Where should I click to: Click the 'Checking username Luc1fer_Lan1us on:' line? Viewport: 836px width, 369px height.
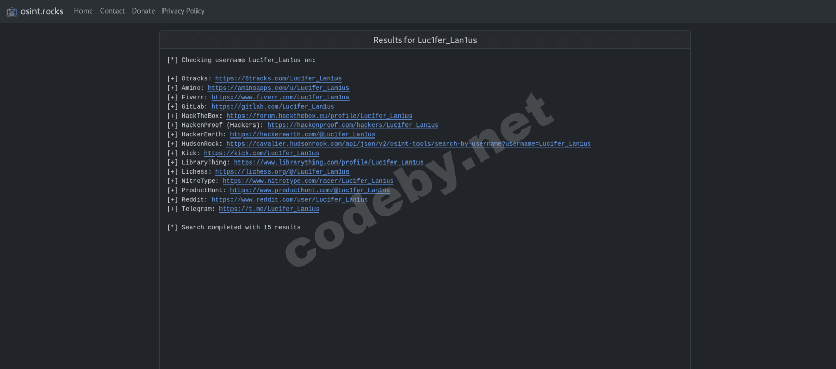(241, 60)
